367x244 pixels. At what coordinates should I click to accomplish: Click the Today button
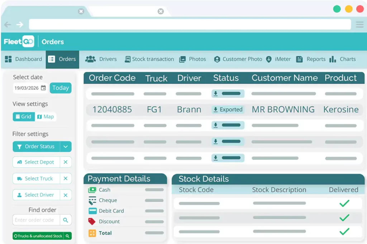click(x=61, y=88)
